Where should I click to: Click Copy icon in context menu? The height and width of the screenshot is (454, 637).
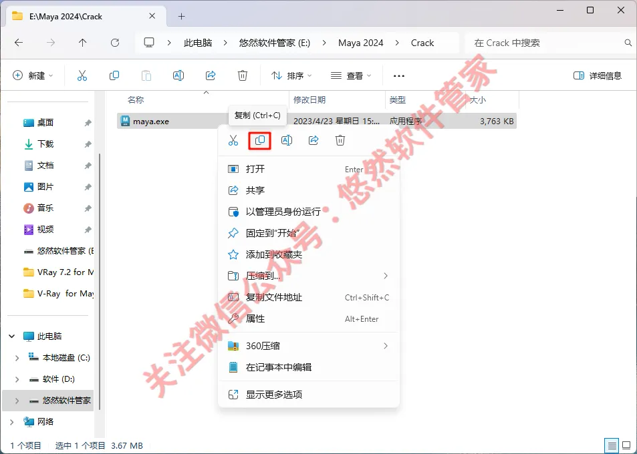[x=259, y=140]
